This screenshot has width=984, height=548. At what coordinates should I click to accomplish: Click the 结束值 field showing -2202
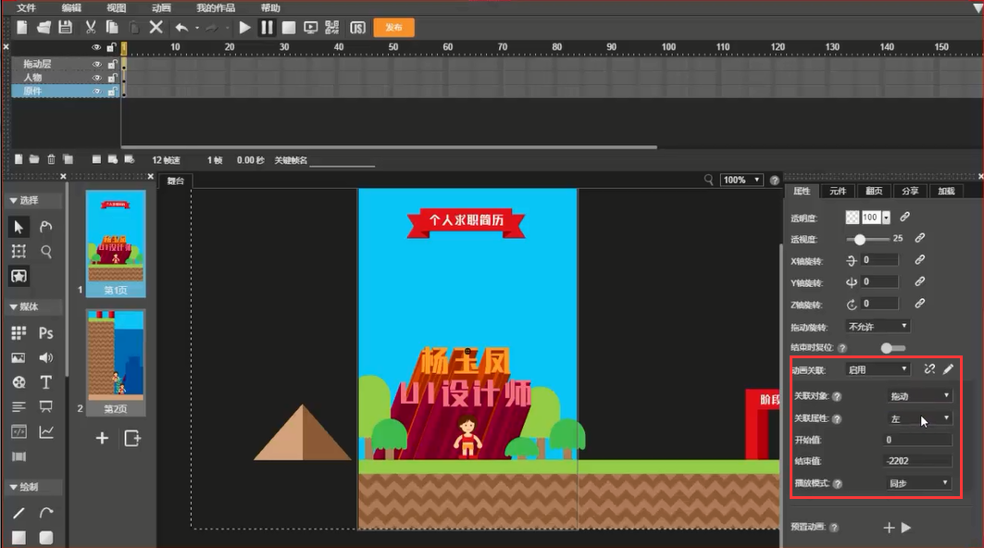(917, 461)
